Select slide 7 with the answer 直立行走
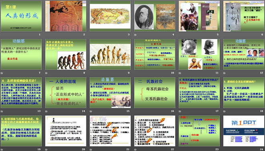This screenshot has width=265, height=151. point(21,54)
